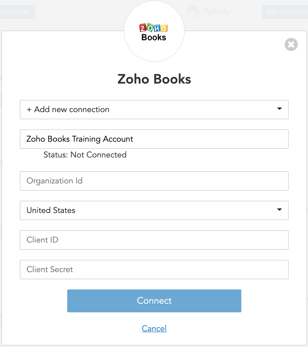Click the Zoho Books logo icon
Image resolution: width=308 pixels, height=347 pixels.
[x=154, y=32]
